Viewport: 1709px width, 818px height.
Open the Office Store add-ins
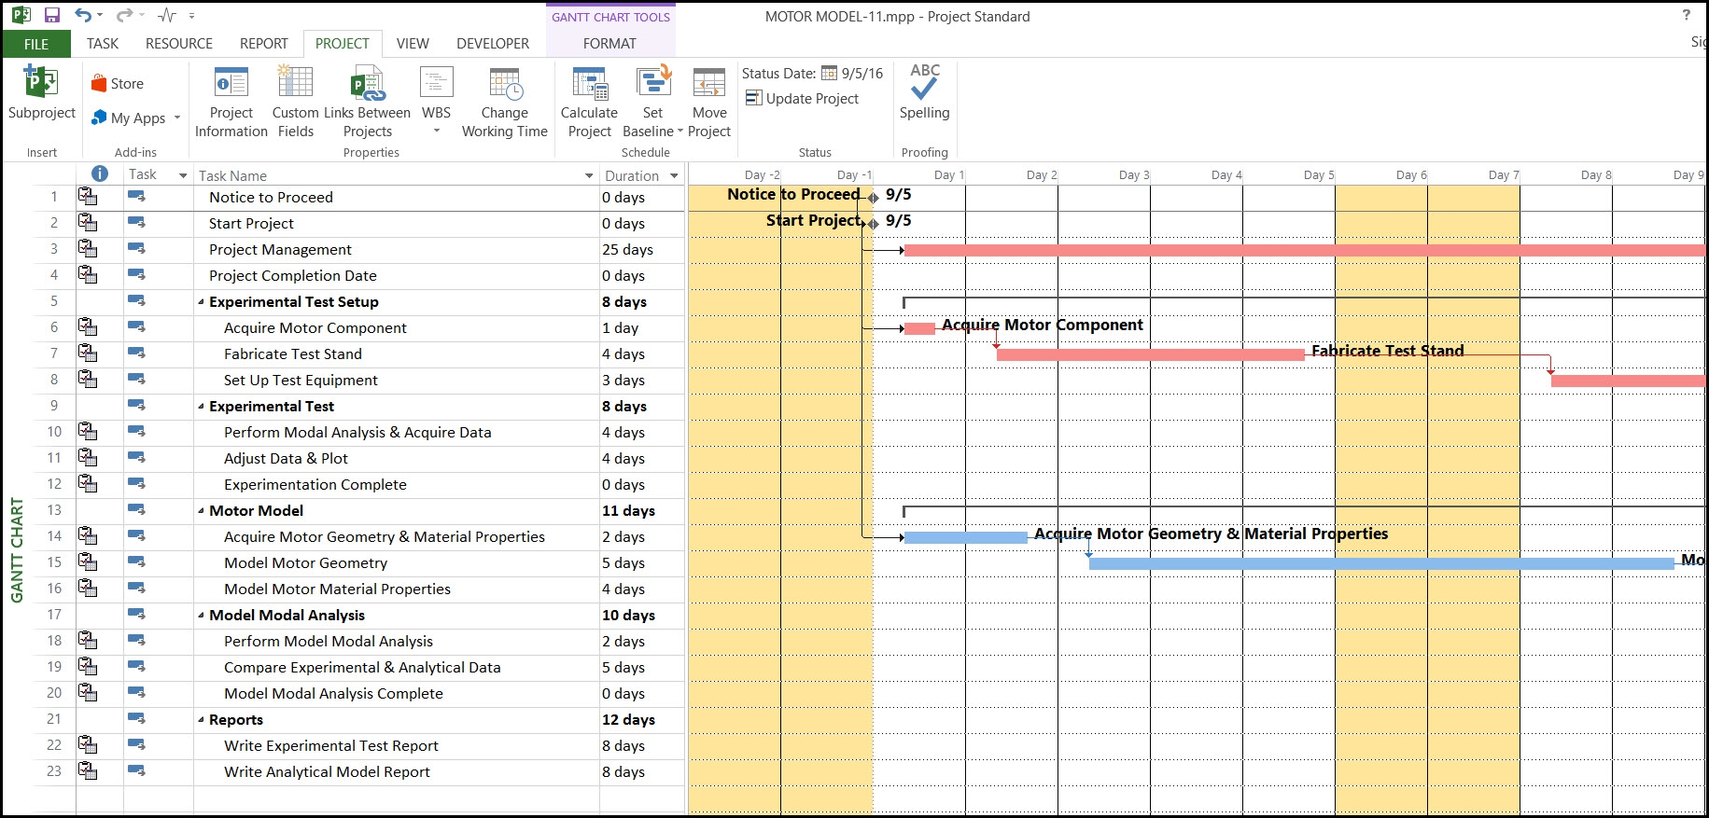click(118, 84)
